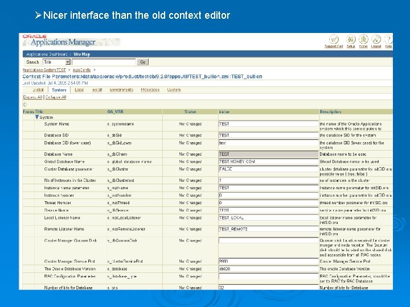Select the s_instLocalListener variable text
410x307 pixels.
tap(124, 218)
